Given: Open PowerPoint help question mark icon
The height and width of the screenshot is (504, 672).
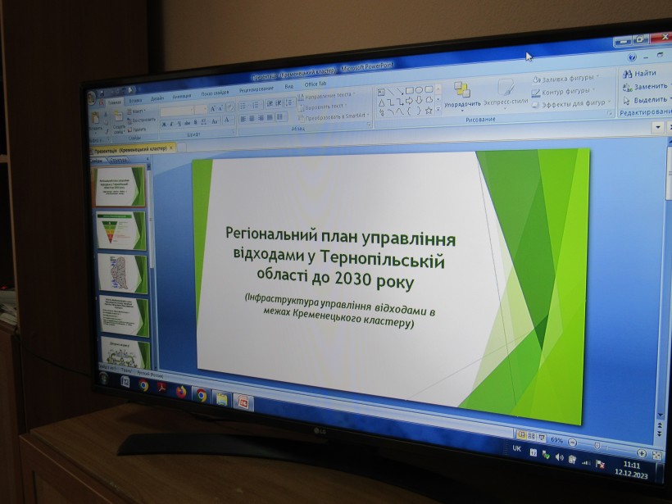Looking at the screenshot, I should [632, 57].
